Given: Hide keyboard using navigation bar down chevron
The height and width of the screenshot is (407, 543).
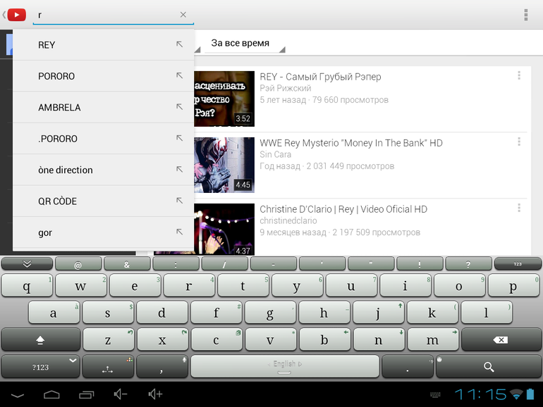Looking at the screenshot, I should (x=18, y=395).
